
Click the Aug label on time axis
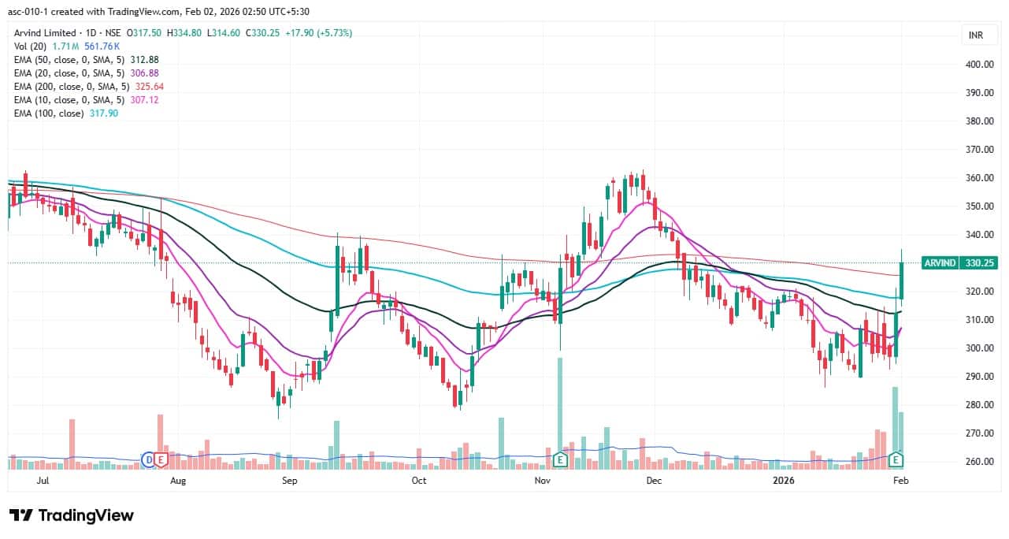[179, 480]
